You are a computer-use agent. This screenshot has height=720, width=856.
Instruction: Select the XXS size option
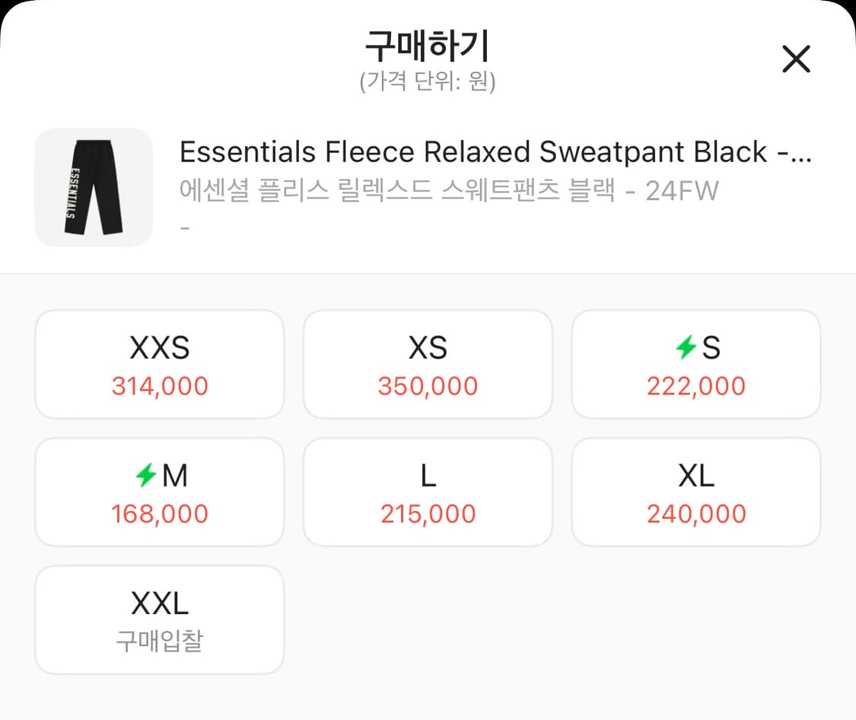(x=160, y=348)
